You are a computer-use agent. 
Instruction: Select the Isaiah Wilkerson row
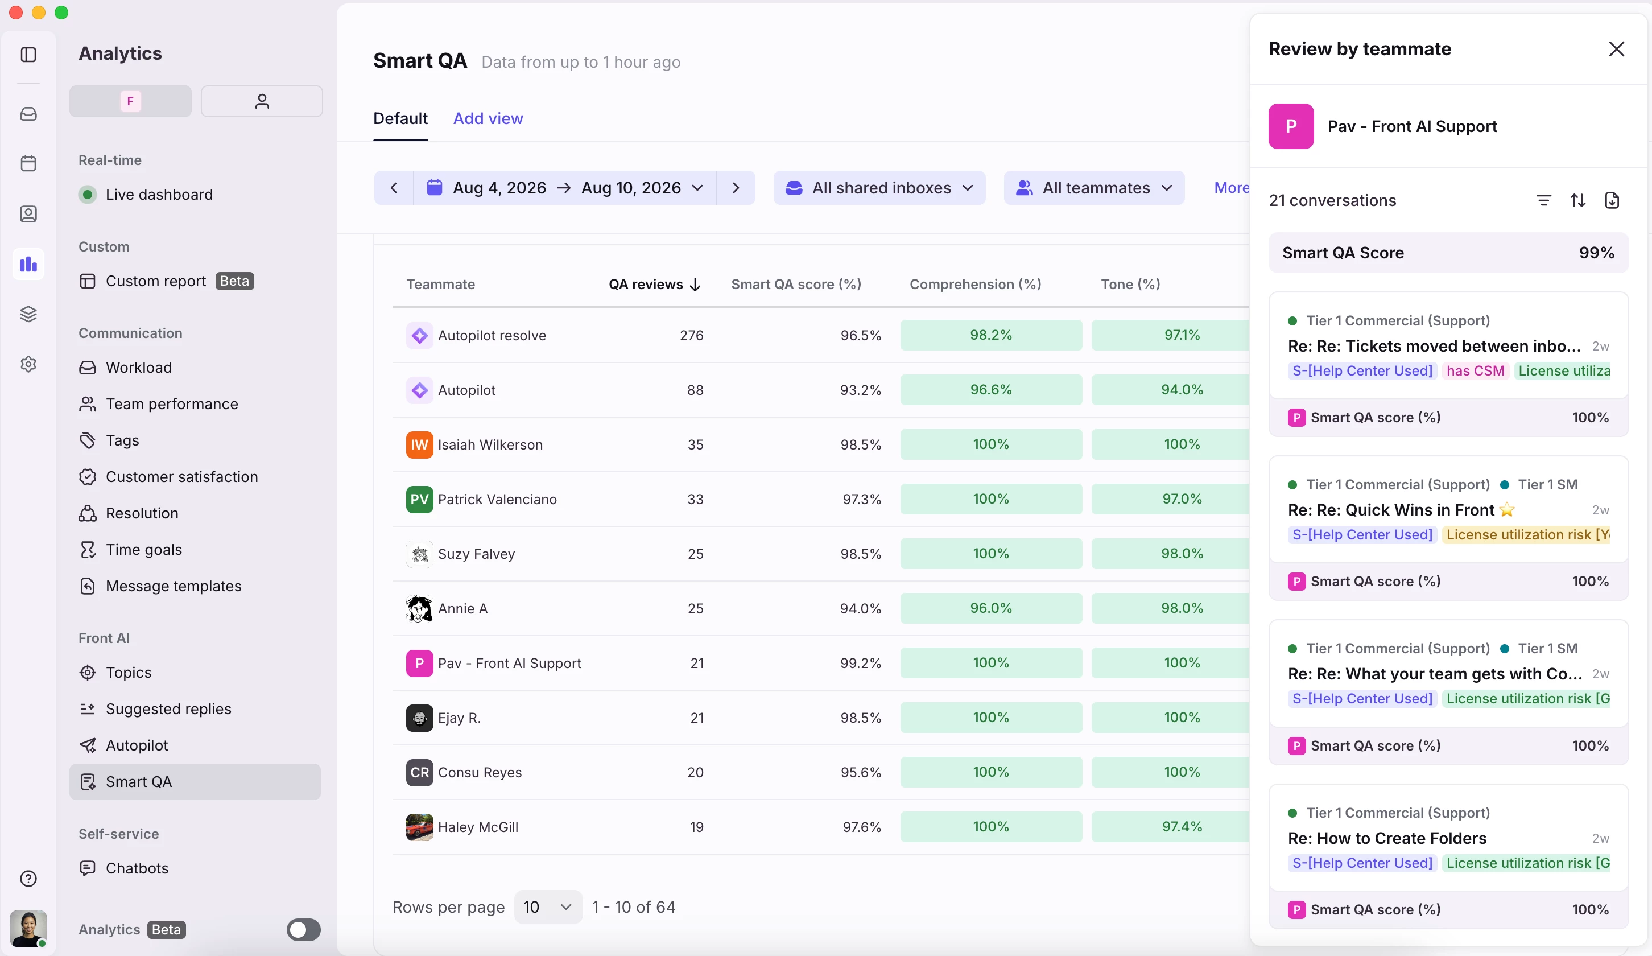[x=821, y=444]
